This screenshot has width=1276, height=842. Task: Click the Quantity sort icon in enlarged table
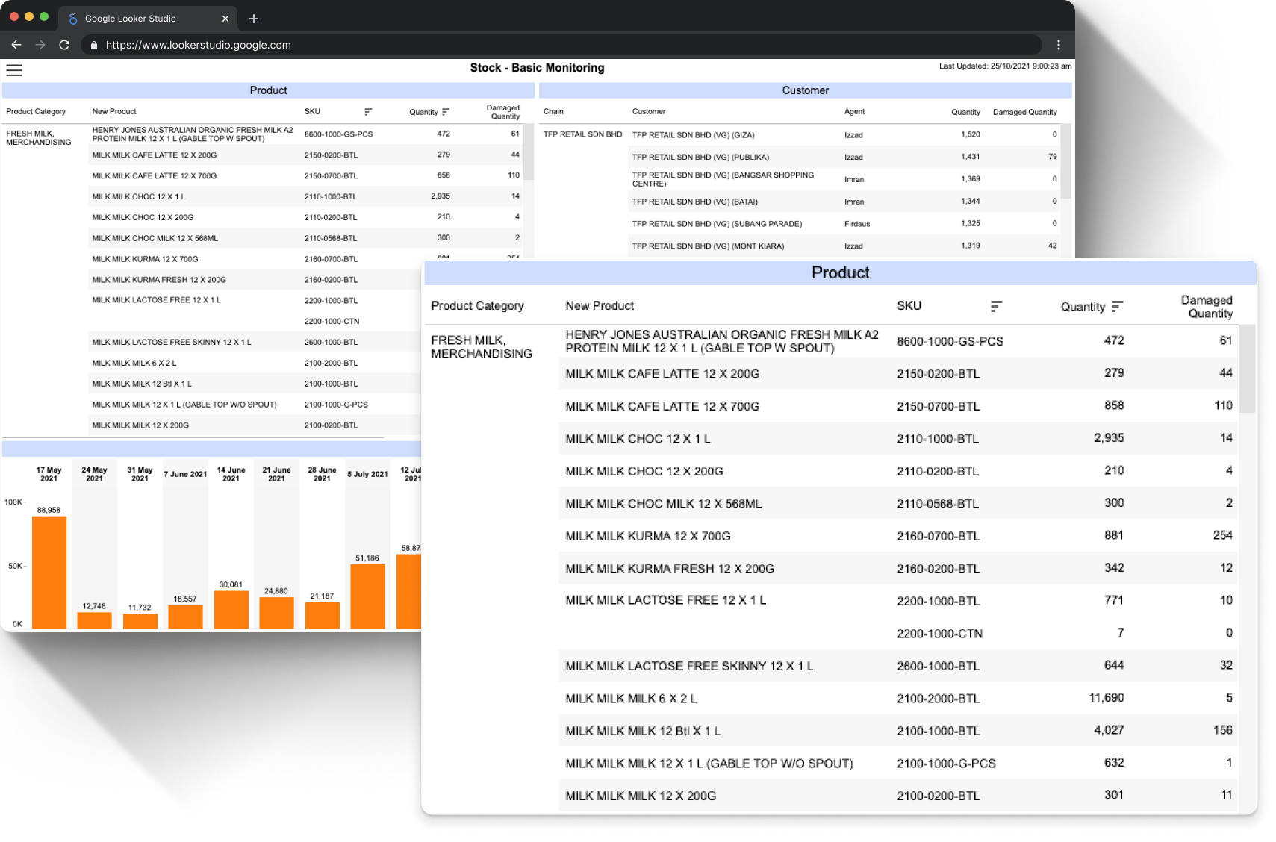click(1117, 306)
